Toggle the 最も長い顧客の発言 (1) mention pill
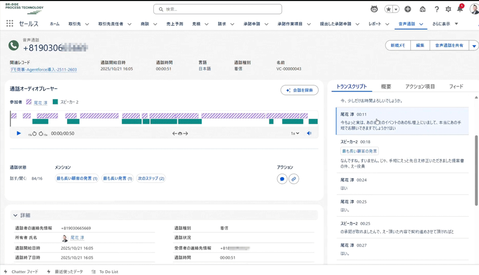Screen dimensions: 479x275 pyautogui.click(x=77, y=179)
